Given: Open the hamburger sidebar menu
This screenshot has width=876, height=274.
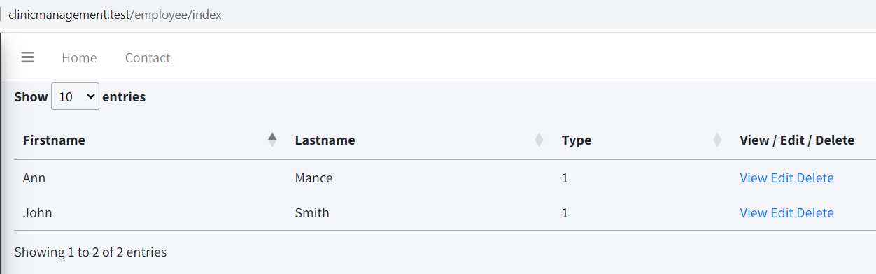Looking at the screenshot, I should [27, 57].
